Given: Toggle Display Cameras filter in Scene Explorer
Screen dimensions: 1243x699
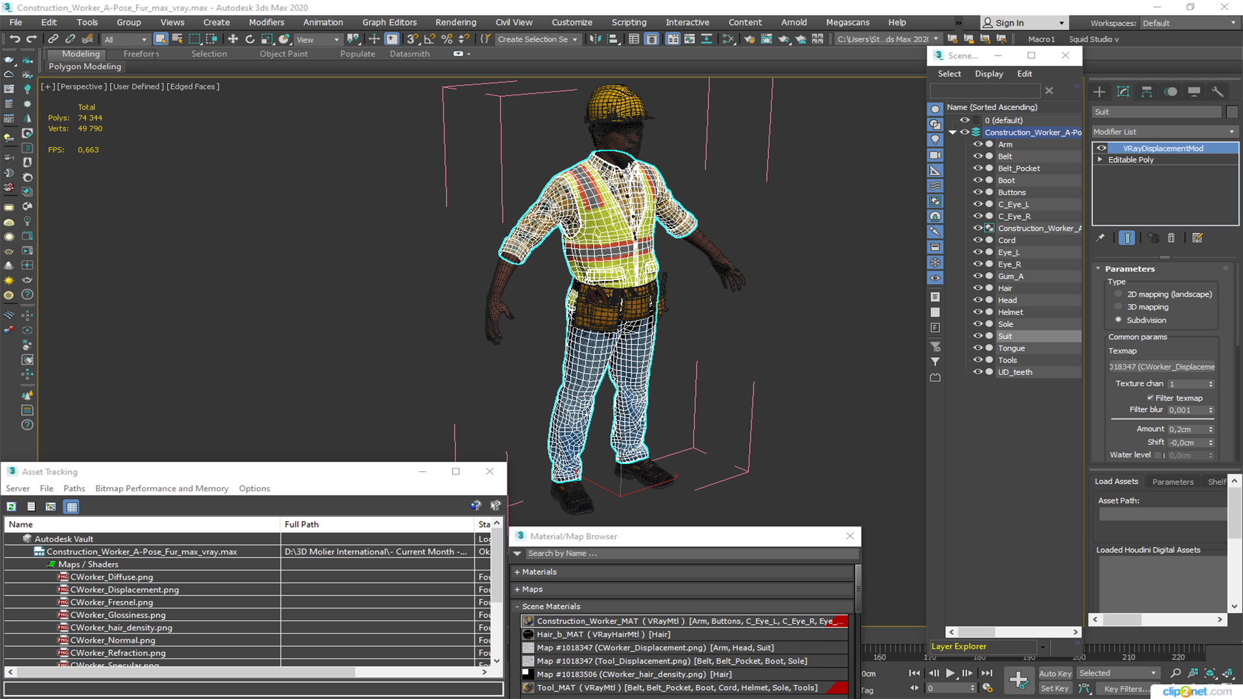Looking at the screenshot, I should 935,155.
